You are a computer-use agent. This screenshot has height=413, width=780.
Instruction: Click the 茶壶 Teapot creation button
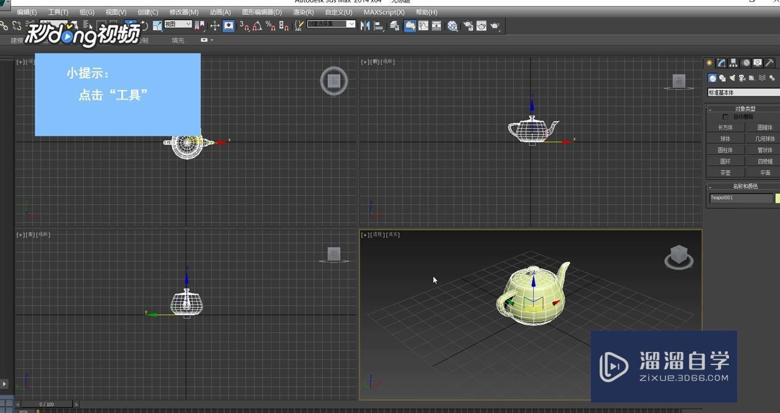coord(725,172)
